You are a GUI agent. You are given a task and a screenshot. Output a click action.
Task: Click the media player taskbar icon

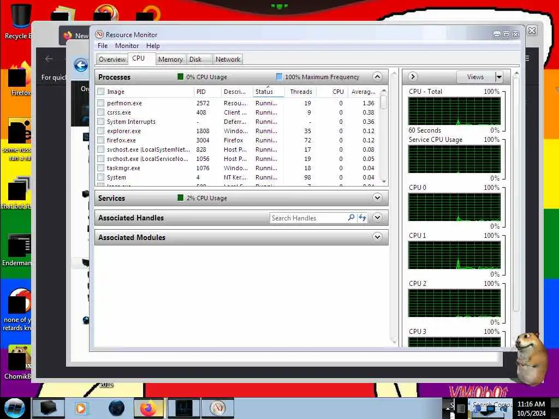[81, 408]
